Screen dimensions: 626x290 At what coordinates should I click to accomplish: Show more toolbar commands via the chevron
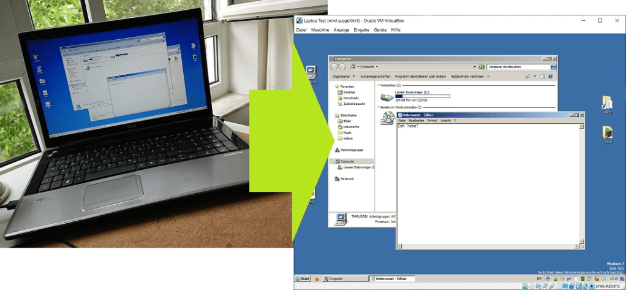tap(489, 77)
